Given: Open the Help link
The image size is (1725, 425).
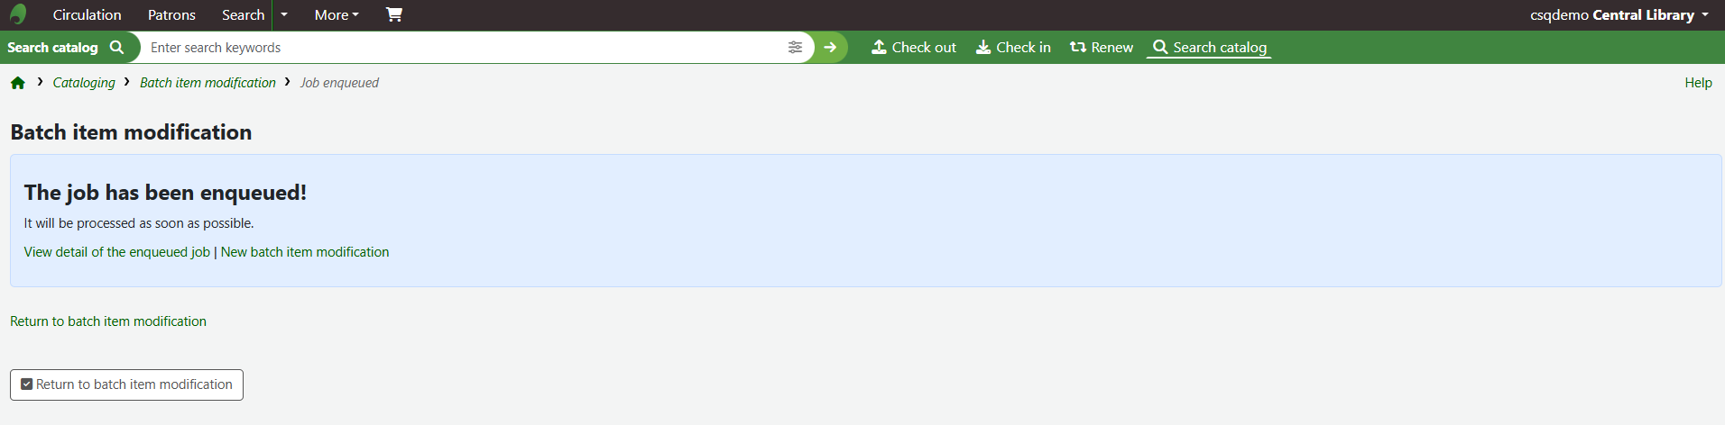Looking at the screenshot, I should [x=1698, y=83].
